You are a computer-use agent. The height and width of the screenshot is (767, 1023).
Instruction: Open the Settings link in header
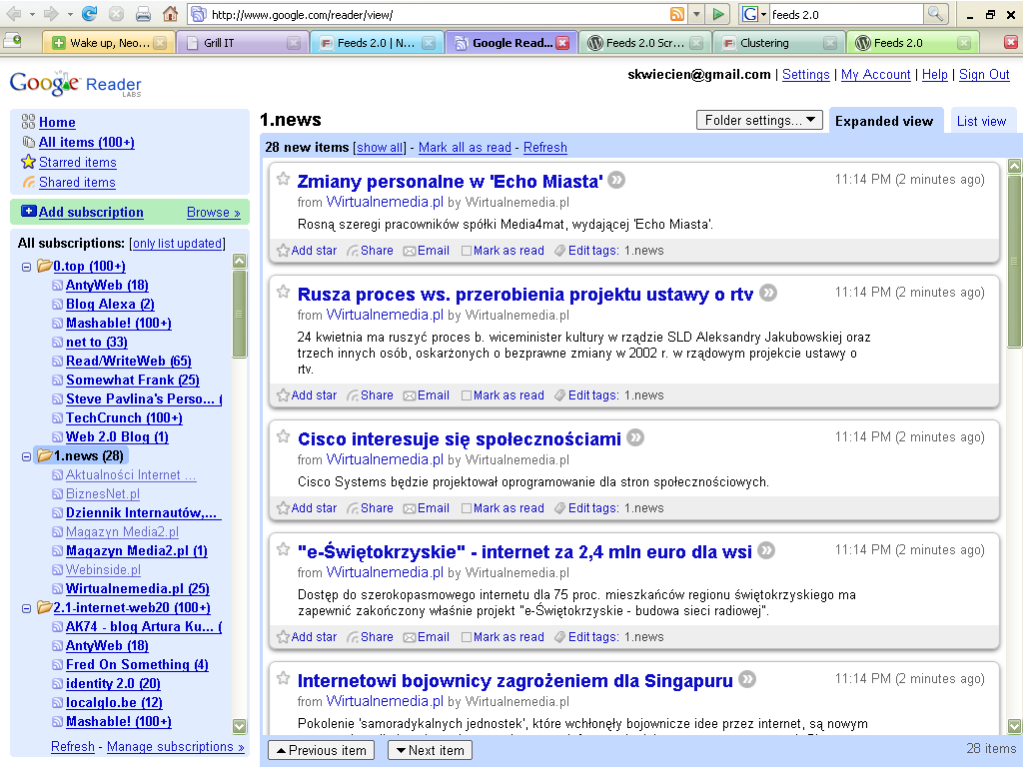click(x=806, y=74)
